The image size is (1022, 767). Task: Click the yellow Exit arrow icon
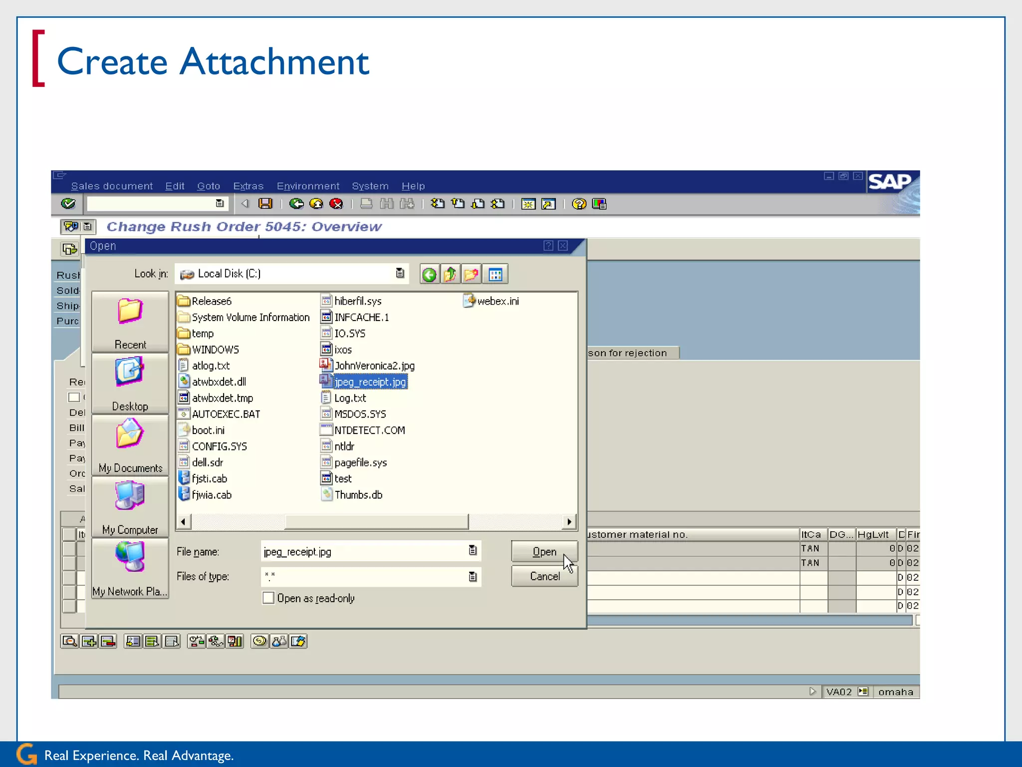[x=316, y=204]
